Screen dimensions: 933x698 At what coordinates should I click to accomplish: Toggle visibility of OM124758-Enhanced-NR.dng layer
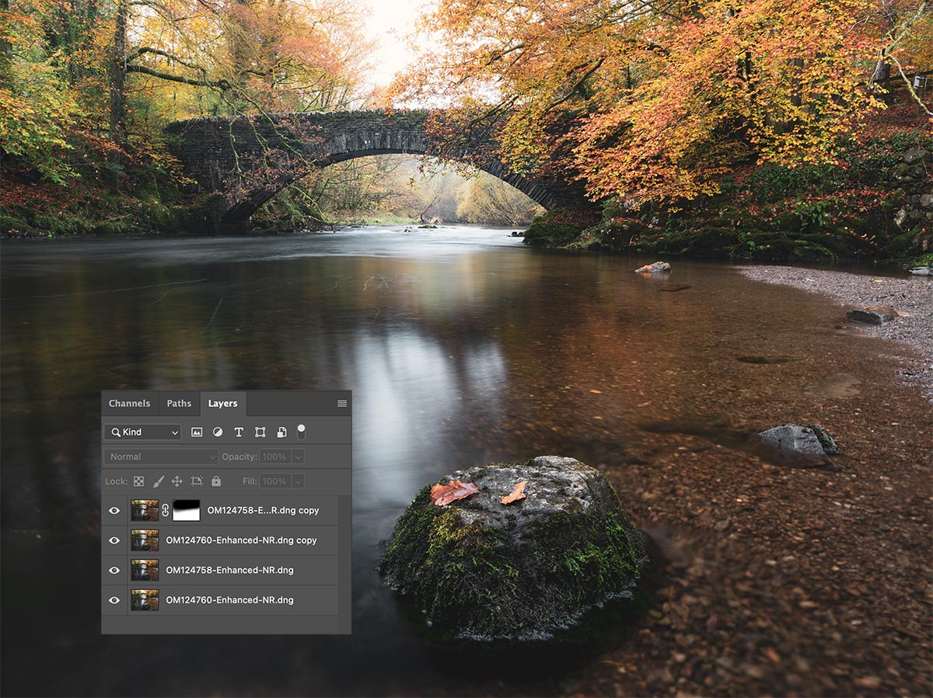[x=114, y=571]
